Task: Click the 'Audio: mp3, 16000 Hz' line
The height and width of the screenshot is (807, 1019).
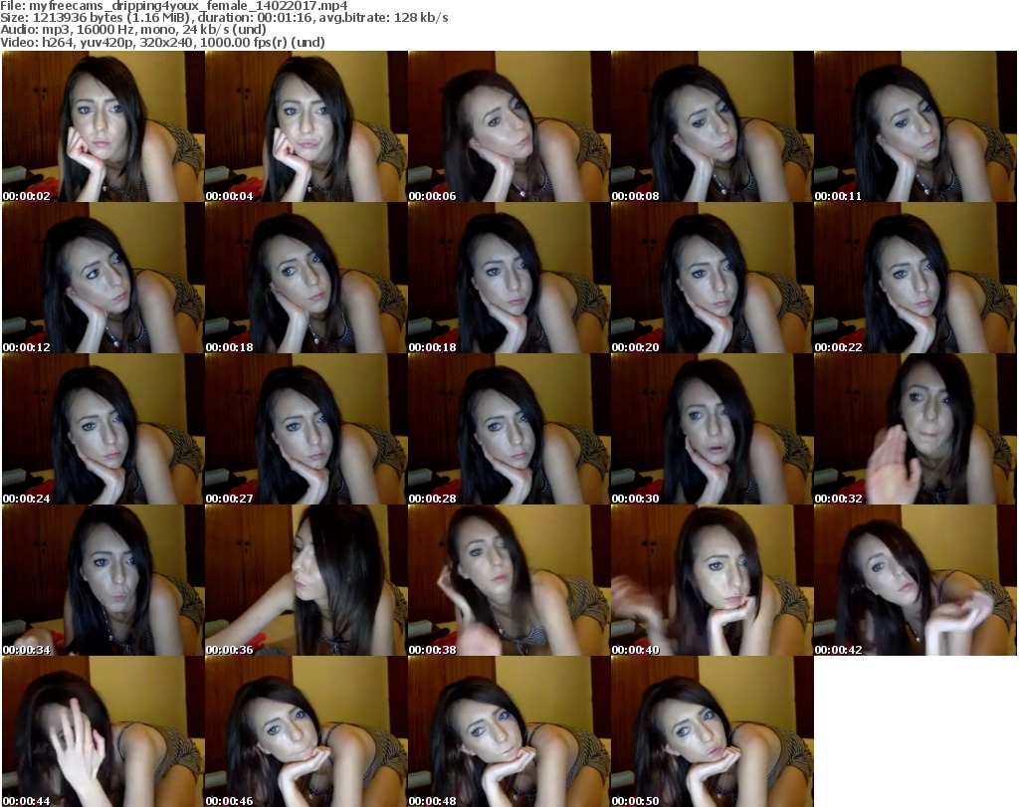Action: (133, 30)
